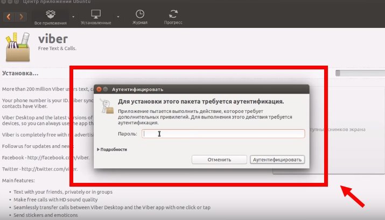Open the Журнал history view
The width and height of the screenshot is (385, 220).
139,16
